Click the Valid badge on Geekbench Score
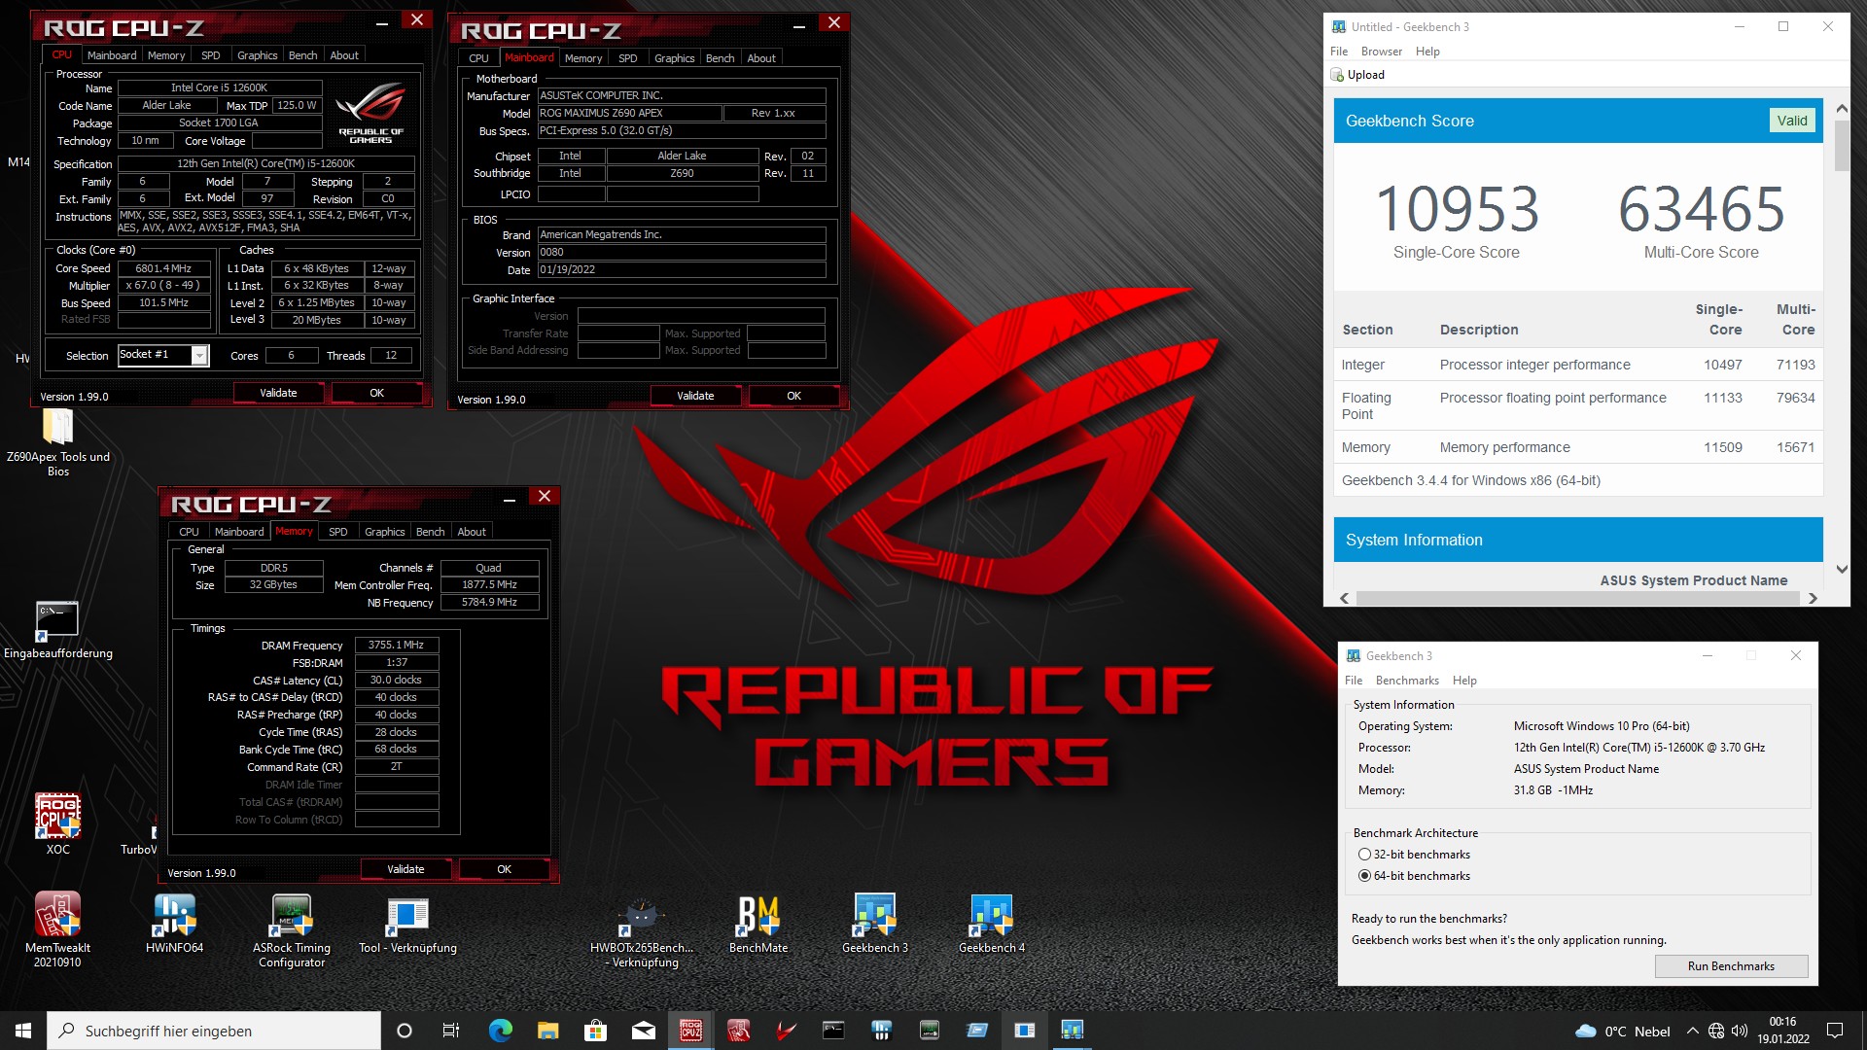1867x1050 pixels. [1792, 121]
